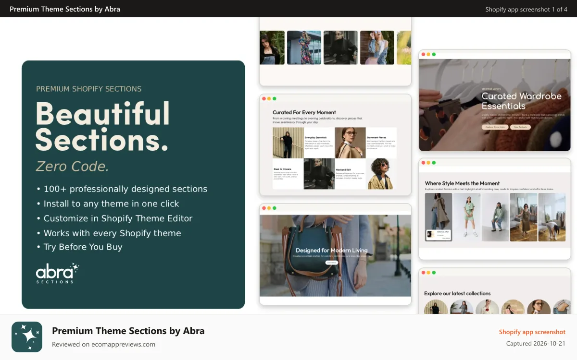Click red close dot on Curated For Every Moment window
The image size is (577, 360).
click(264, 98)
